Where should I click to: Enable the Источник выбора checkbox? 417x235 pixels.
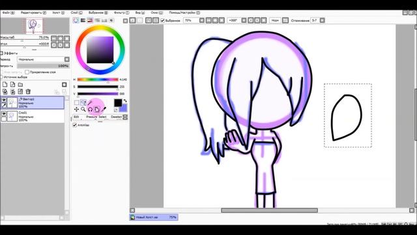pyautogui.click(x=1, y=77)
